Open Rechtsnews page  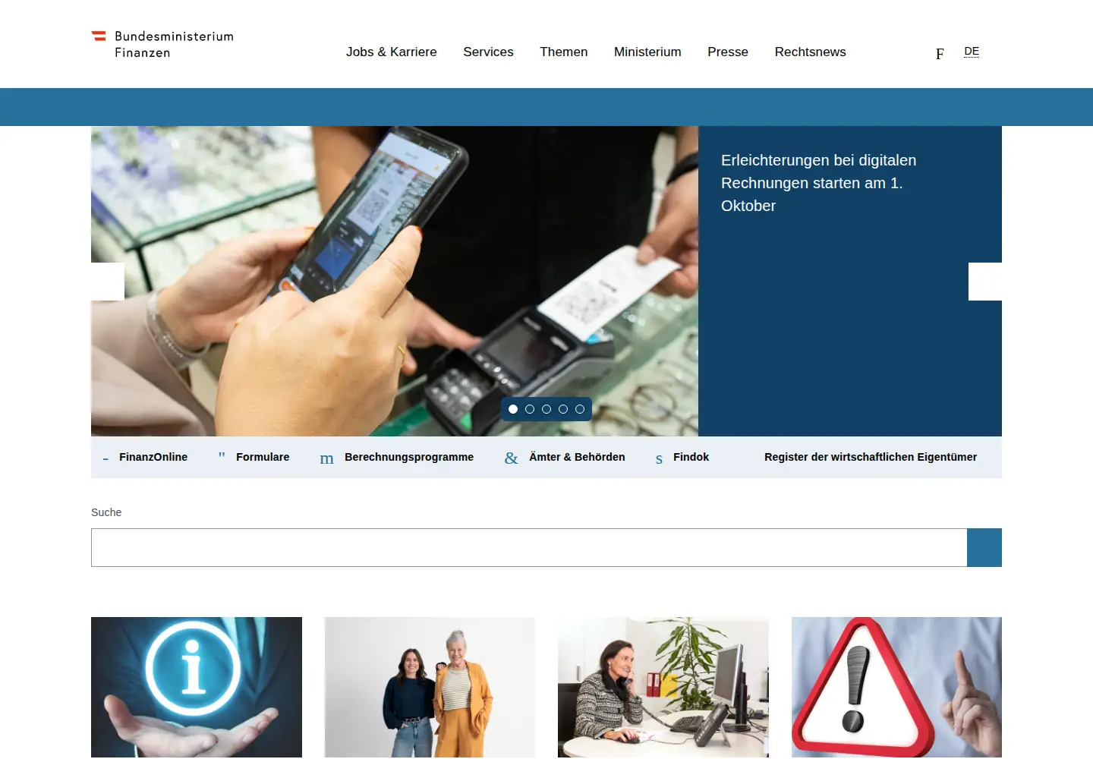[810, 52]
